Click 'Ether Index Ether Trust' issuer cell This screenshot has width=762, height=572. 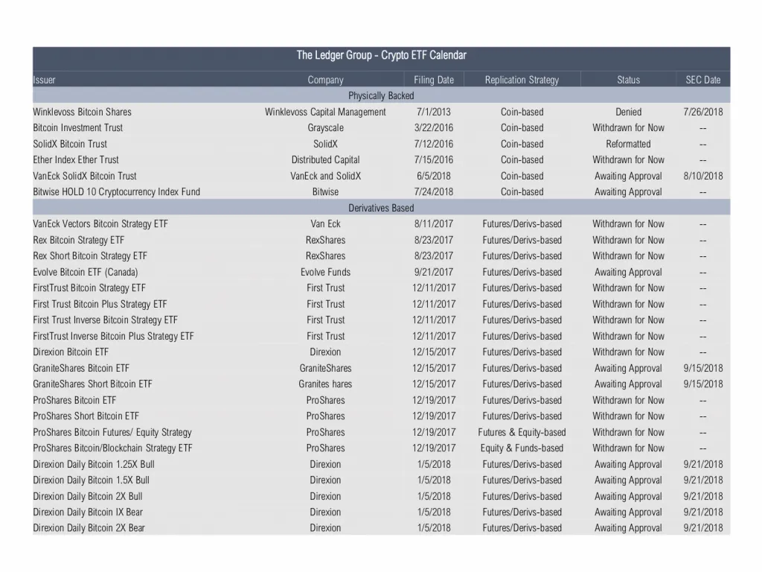(76, 160)
